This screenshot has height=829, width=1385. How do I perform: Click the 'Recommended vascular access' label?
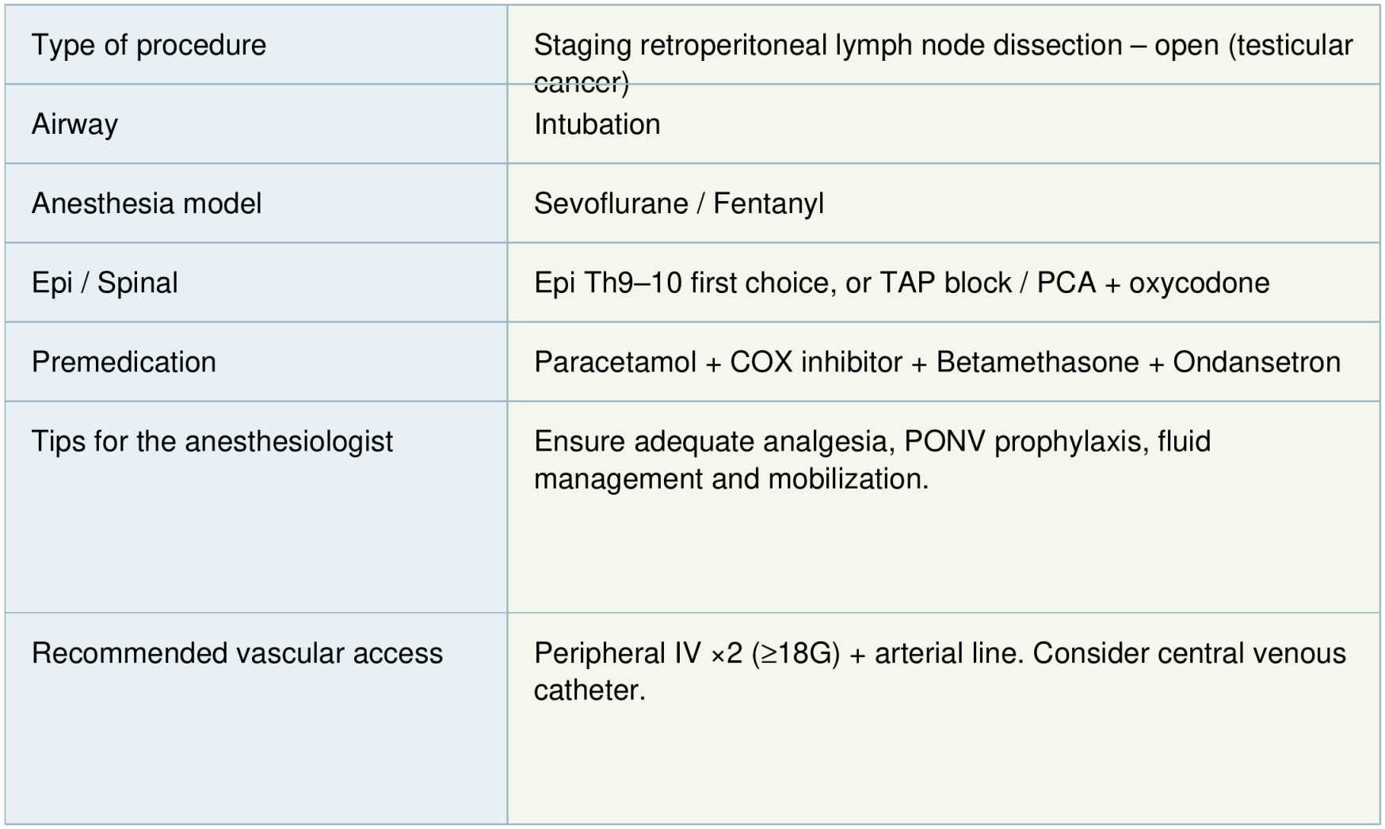pyautogui.click(x=237, y=653)
